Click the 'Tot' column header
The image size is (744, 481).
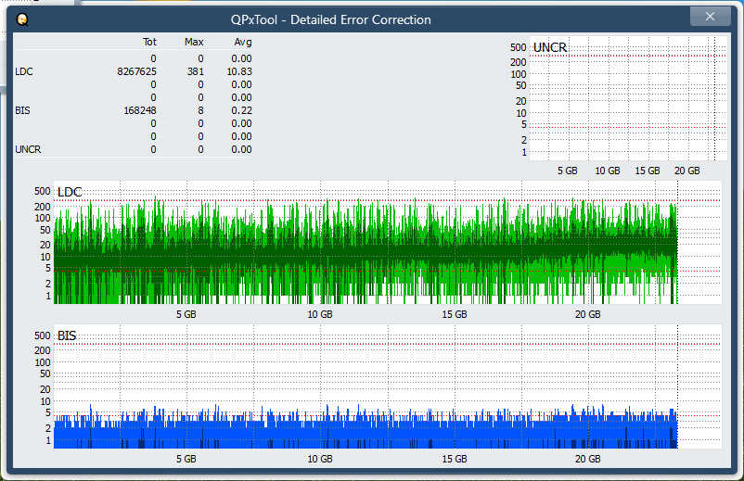149,43
